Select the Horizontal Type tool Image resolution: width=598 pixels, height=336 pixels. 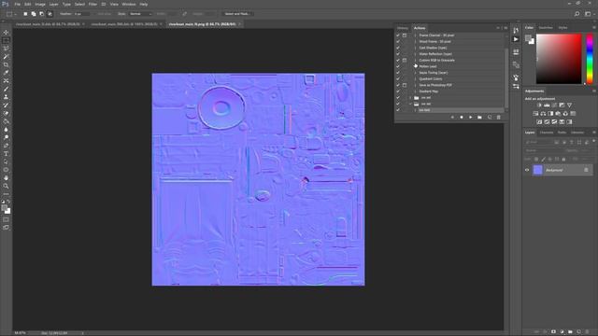tap(6, 153)
